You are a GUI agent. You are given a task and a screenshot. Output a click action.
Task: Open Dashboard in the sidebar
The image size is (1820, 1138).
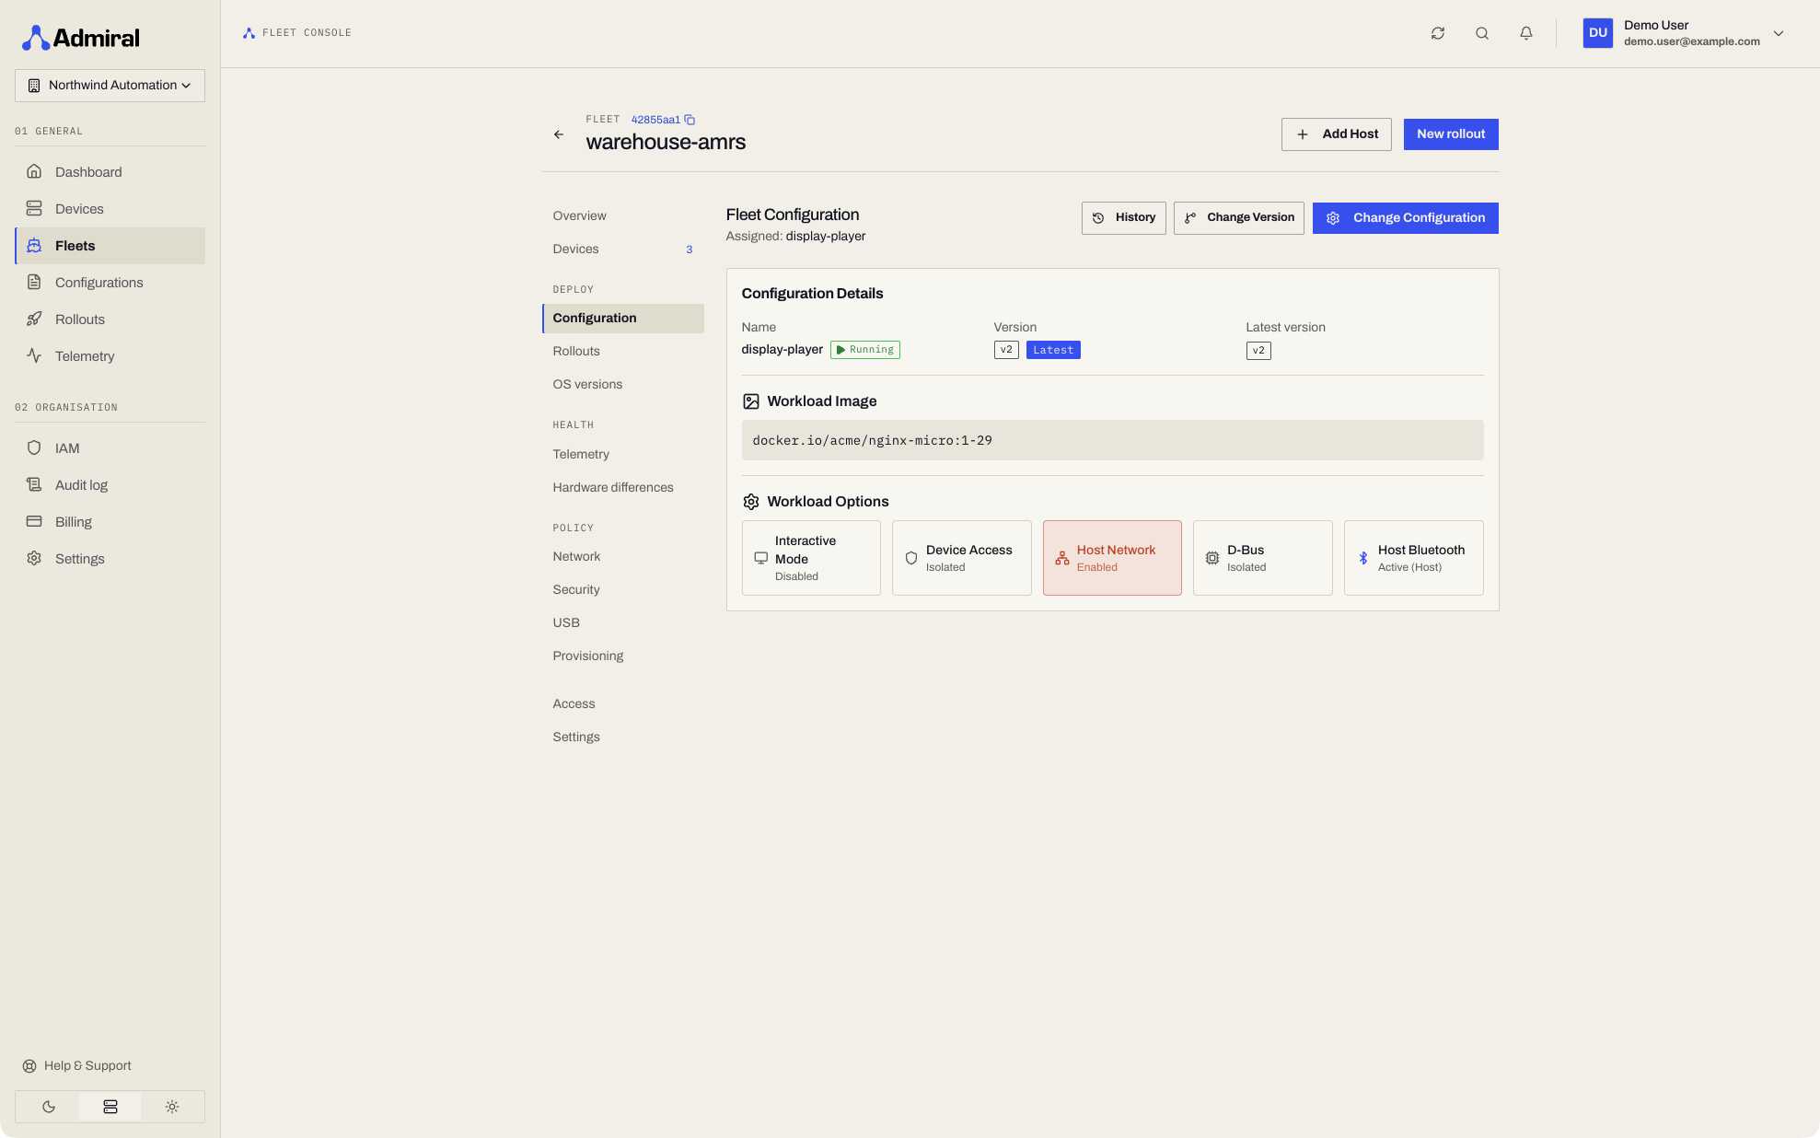[110, 172]
